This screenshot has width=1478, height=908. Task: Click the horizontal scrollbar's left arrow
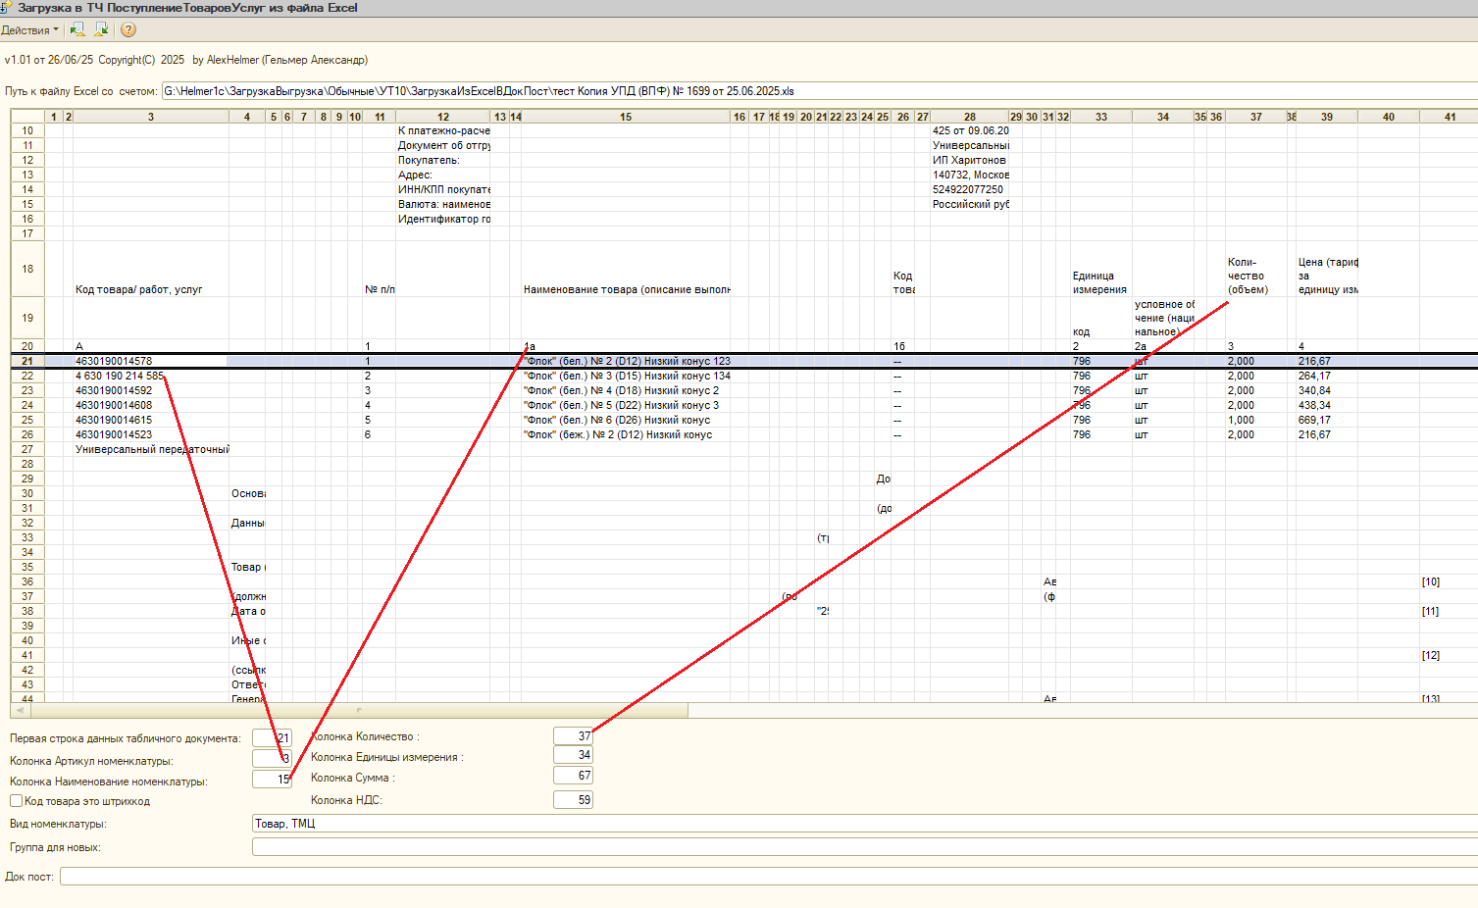tap(20, 710)
